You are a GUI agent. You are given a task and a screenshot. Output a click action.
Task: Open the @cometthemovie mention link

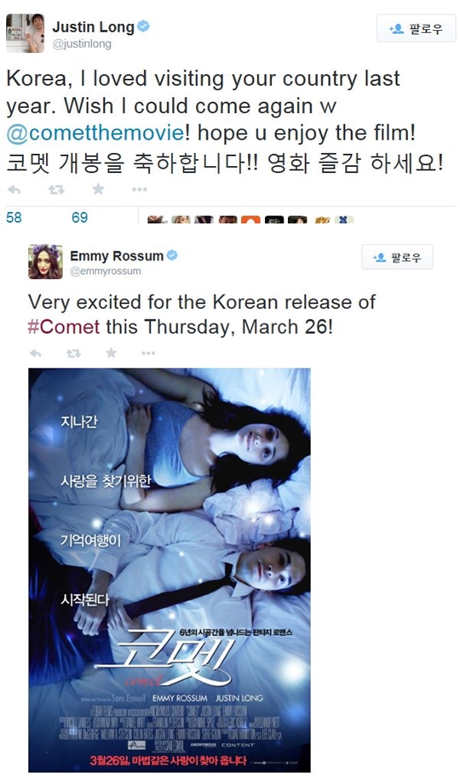95,133
